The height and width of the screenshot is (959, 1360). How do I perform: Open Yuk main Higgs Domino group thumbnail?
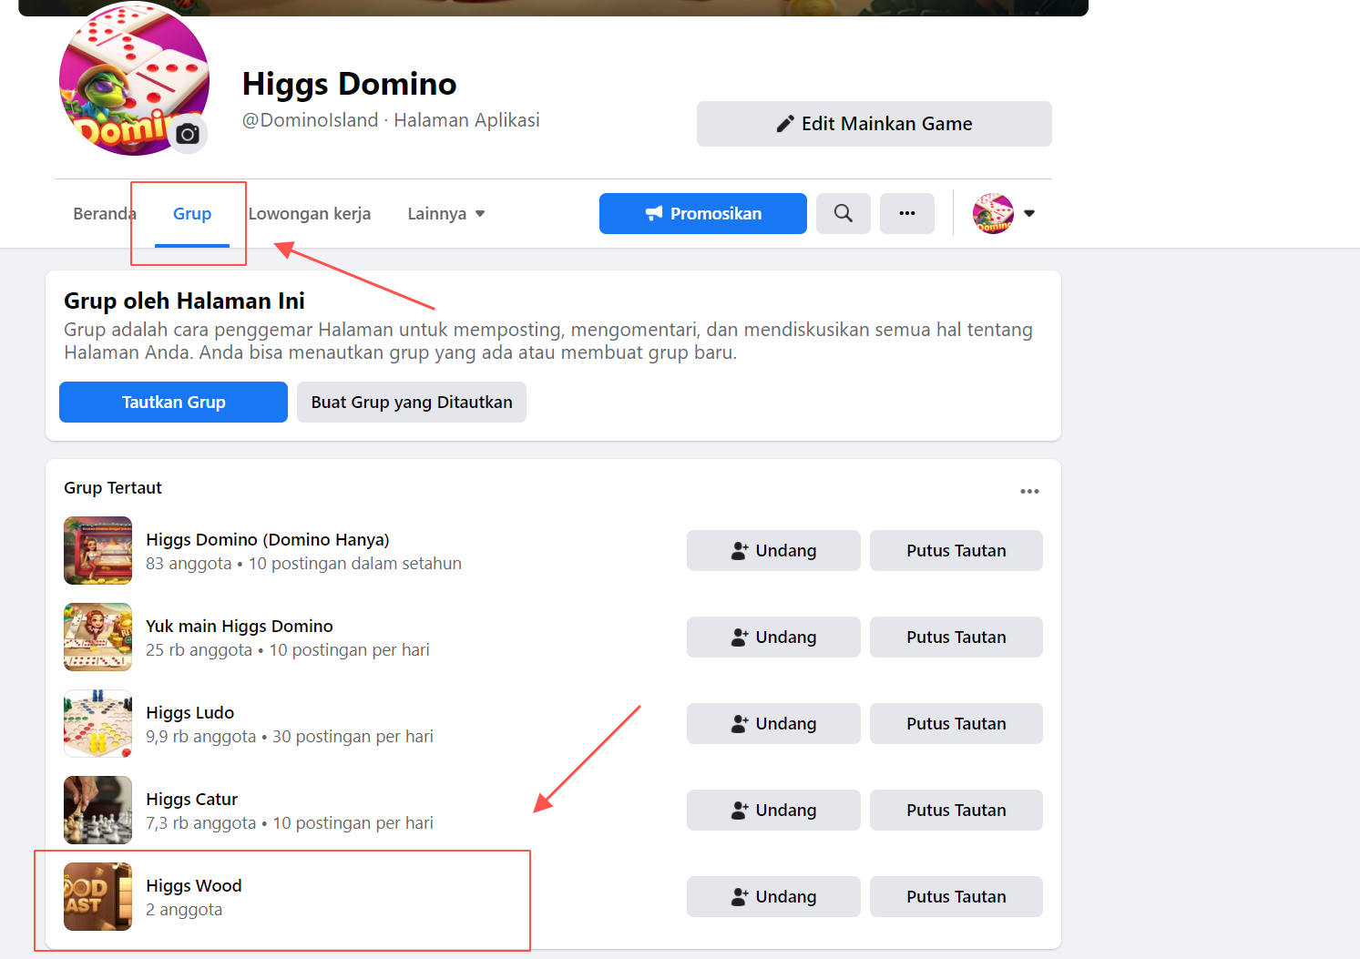point(98,638)
